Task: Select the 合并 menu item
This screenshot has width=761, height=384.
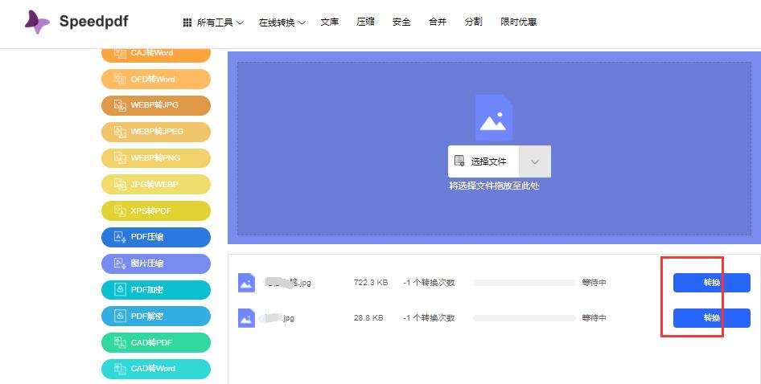Action: click(438, 22)
